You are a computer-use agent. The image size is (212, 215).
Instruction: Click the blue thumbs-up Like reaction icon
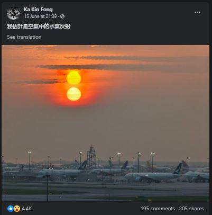click(x=10, y=209)
